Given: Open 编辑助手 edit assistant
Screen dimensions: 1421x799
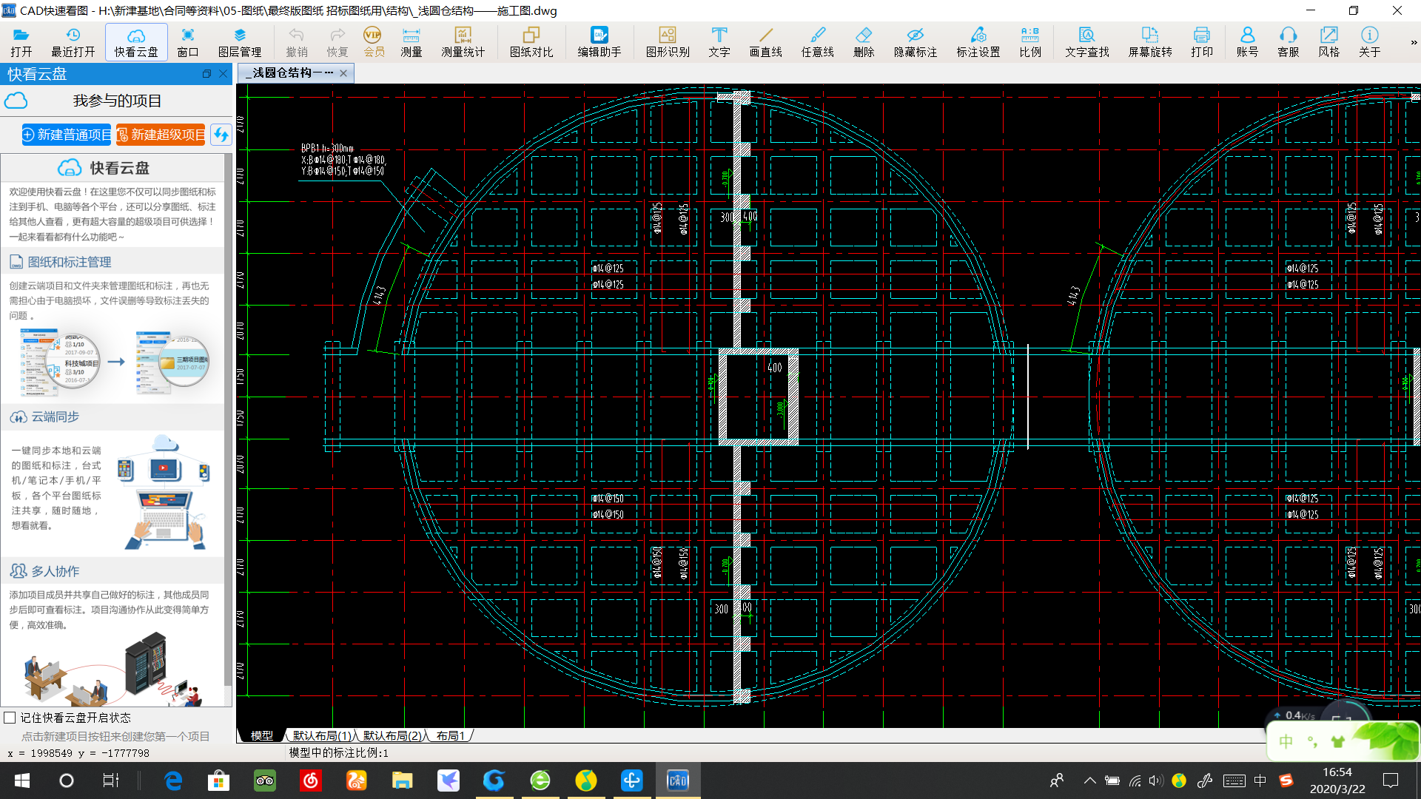Looking at the screenshot, I should tap(599, 42).
